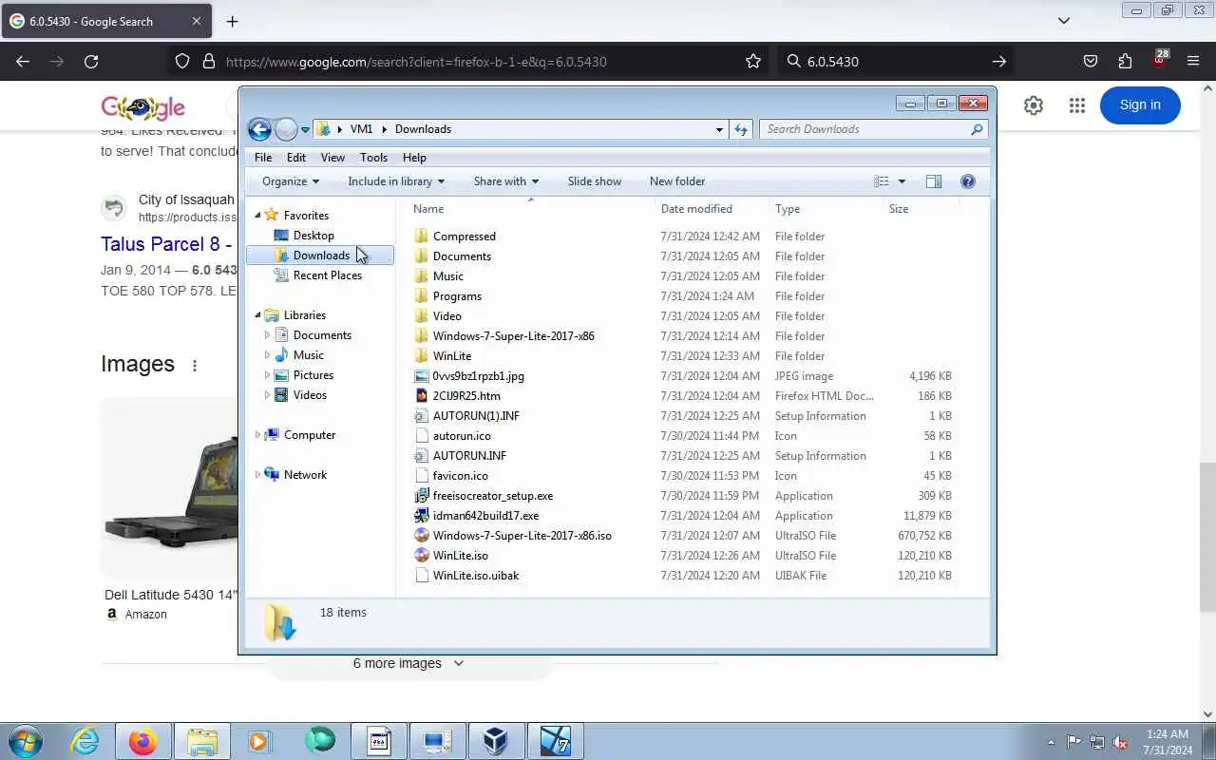Image resolution: width=1216 pixels, height=760 pixels.
Task: Select the Pictures library
Action: coord(313,375)
